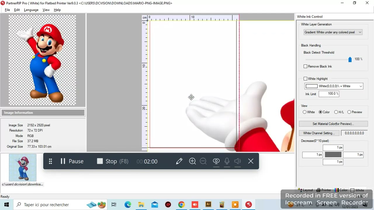
Task: Toggle the recorder system sound icon
Action: click(x=238, y=161)
